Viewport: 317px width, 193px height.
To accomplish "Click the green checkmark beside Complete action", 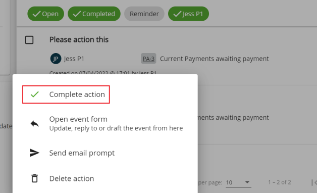I will point(34,94).
